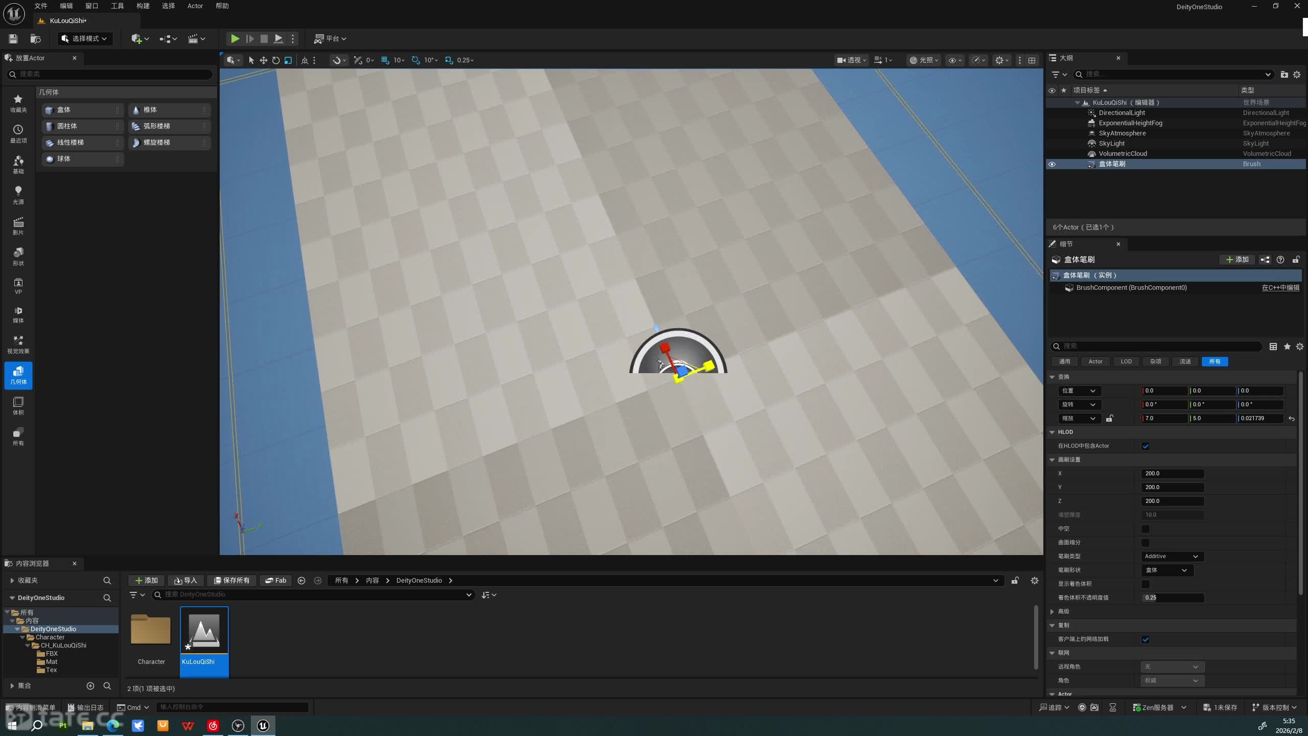This screenshot has width=1308, height=736.
Task: Click the 导入 import button
Action: point(185,581)
